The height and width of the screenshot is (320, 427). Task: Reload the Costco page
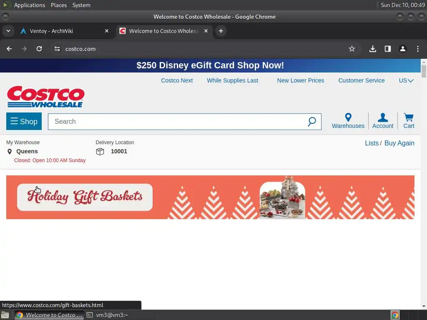(39, 49)
